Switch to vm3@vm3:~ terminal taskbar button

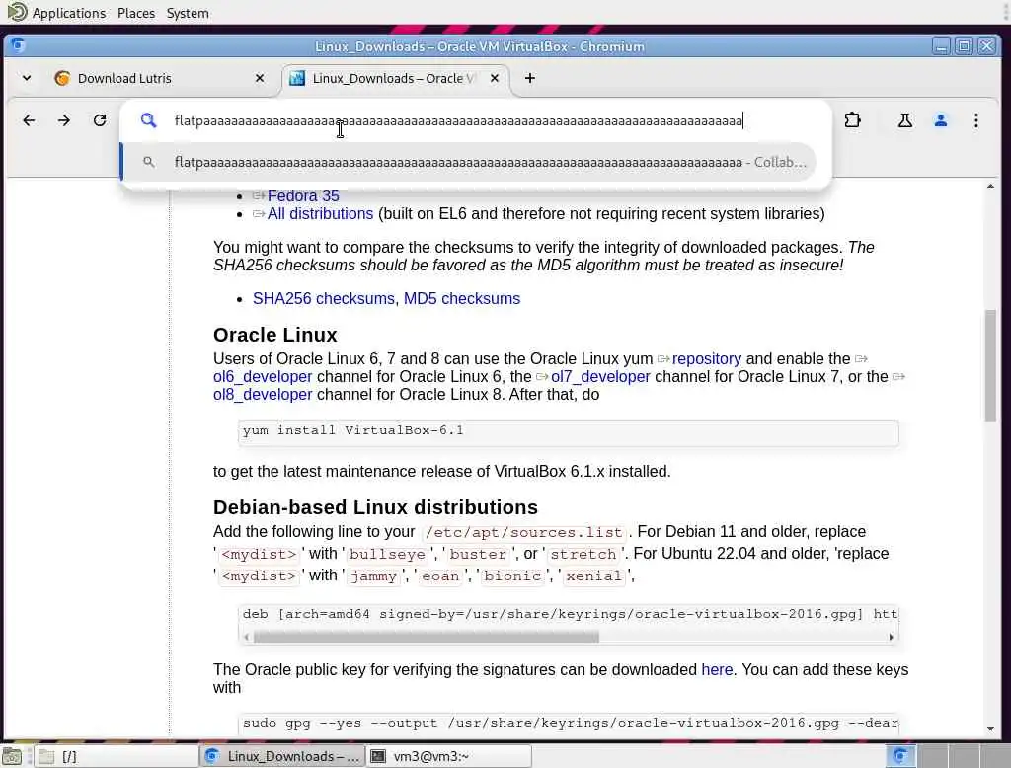(x=449, y=756)
